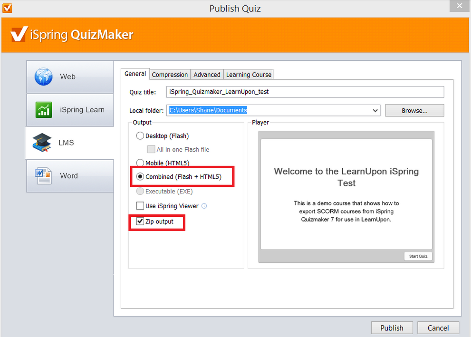
Task: Expand the Local folder dropdown arrow
Action: (x=375, y=111)
